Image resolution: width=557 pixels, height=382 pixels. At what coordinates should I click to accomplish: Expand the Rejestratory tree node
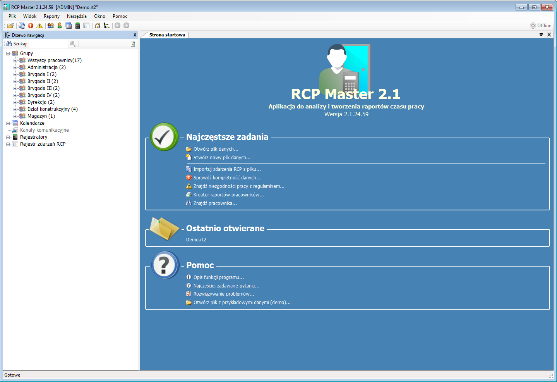[8, 137]
